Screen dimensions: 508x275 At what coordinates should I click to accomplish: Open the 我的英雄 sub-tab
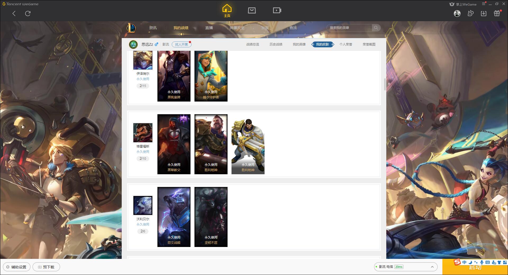[x=299, y=44]
